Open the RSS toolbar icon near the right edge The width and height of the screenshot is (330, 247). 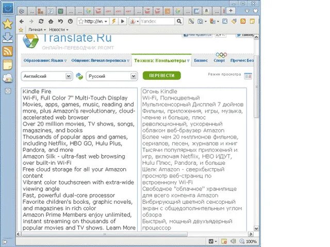point(243,21)
